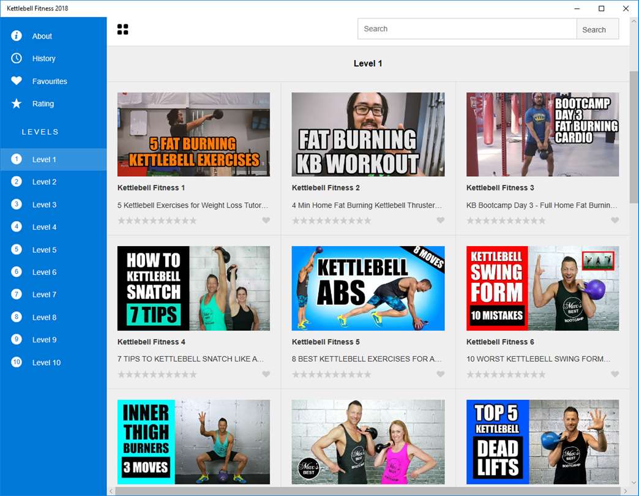Open the Fat Burning KB Workout thumbnail
The image size is (639, 496).
pyautogui.click(x=368, y=135)
